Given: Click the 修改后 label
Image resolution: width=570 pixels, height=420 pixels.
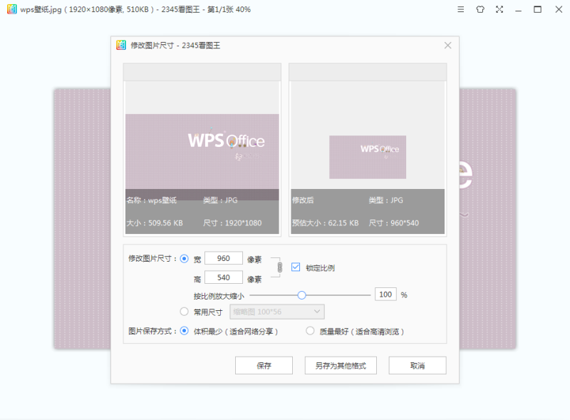Looking at the screenshot, I should (x=303, y=200).
